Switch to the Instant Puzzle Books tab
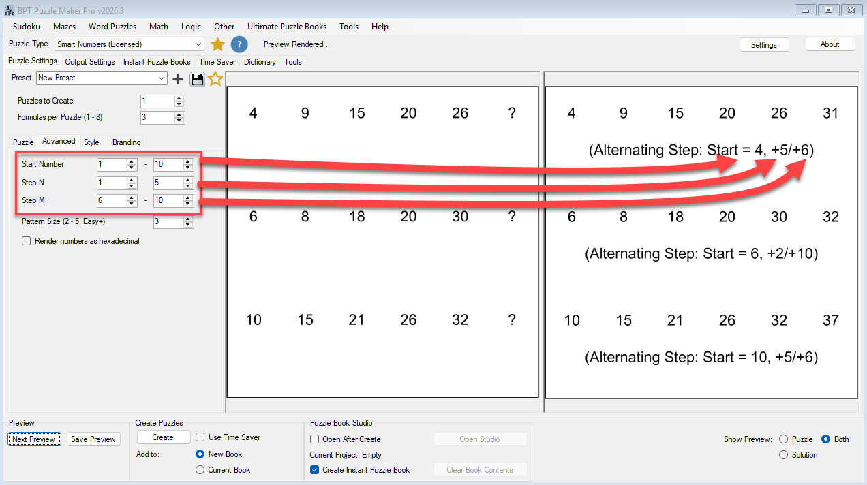Screen dimensions: 867x485 point(157,62)
